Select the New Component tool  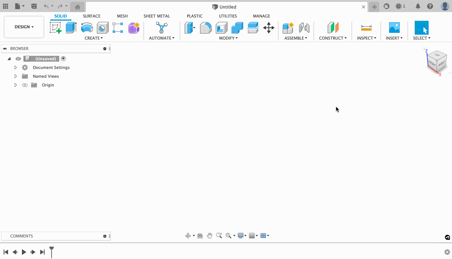pyautogui.click(x=288, y=28)
